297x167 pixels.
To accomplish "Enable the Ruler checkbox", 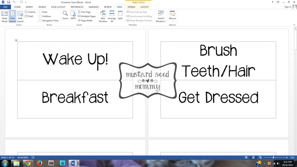I will 40,12.
